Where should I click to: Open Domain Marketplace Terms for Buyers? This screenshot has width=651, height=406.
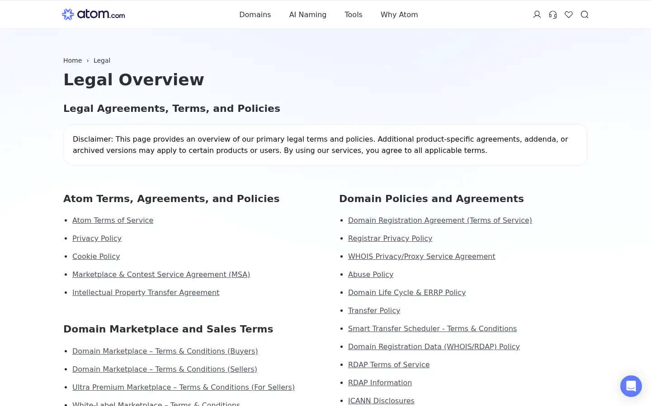165,351
